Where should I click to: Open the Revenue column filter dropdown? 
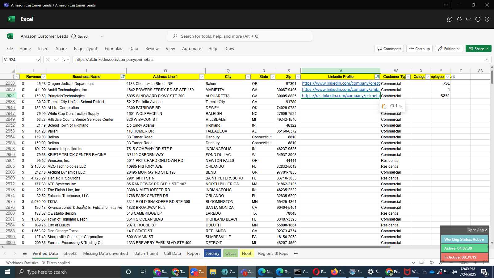pos(44,77)
